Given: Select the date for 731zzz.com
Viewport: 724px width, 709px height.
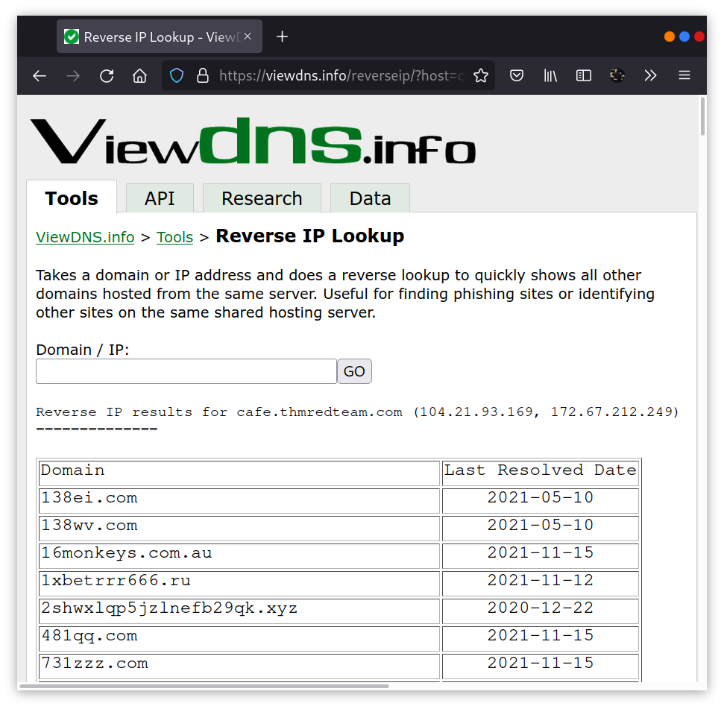Looking at the screenshot, I should [541, 667].
